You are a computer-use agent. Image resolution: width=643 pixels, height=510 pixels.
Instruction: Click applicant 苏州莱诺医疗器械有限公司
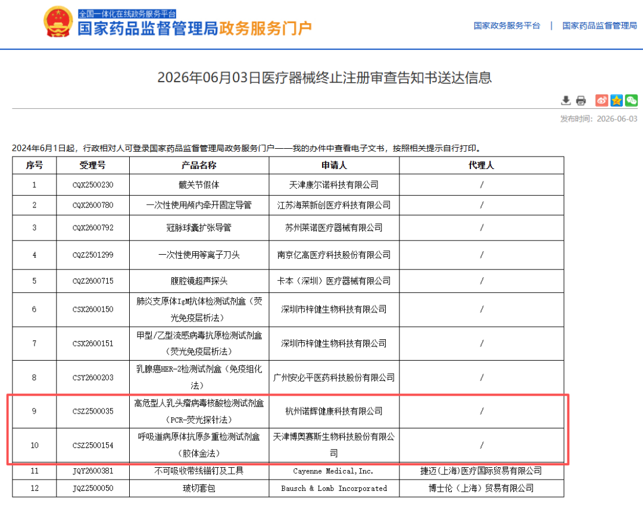334,227
